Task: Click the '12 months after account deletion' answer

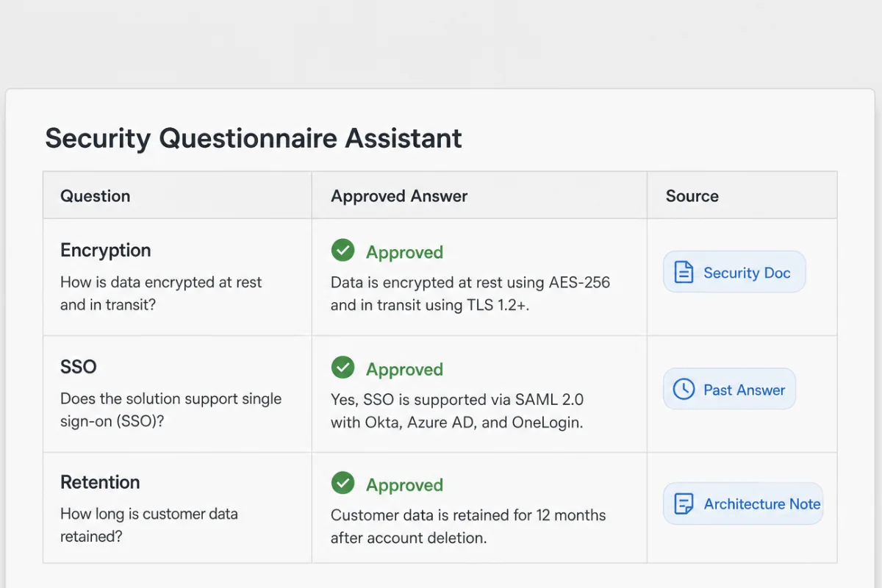Action: click(x=468, y=526)
